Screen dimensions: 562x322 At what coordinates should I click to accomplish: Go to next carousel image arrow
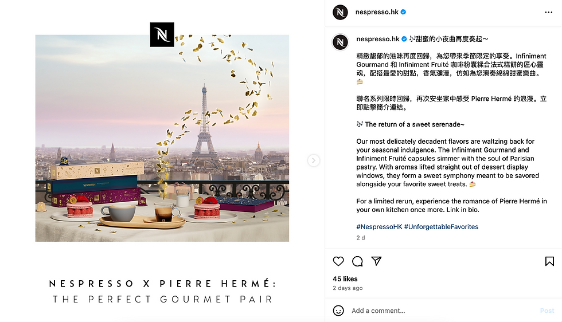coord(313,160)
